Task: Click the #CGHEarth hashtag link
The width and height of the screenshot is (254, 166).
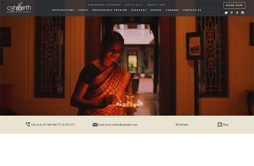Action: [x=182, y=125]
